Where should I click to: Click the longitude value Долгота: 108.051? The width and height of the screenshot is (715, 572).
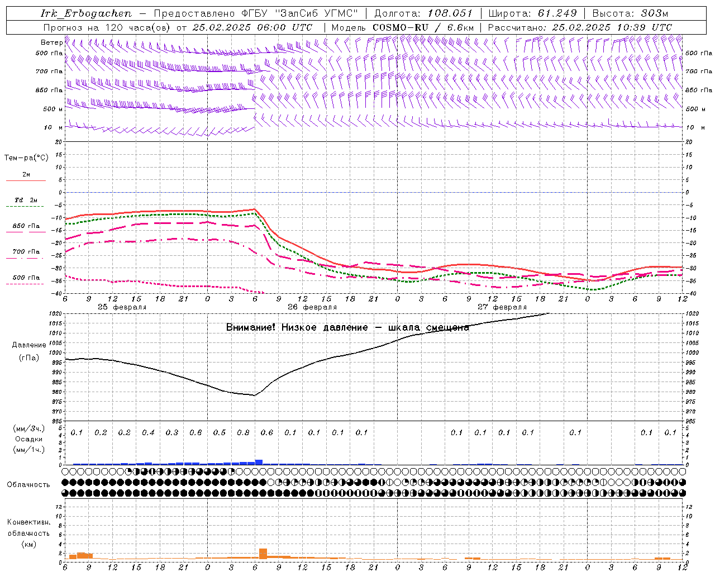coord(423,13)
